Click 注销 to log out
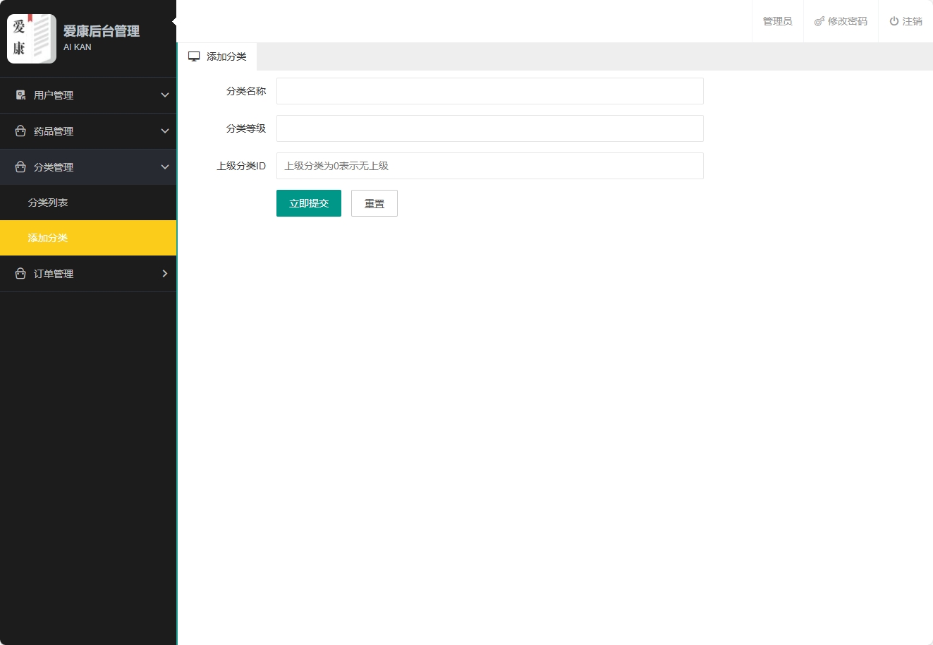 point(912,20)
